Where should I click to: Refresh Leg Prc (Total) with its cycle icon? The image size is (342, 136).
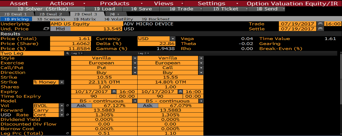(x=67, y=133)
